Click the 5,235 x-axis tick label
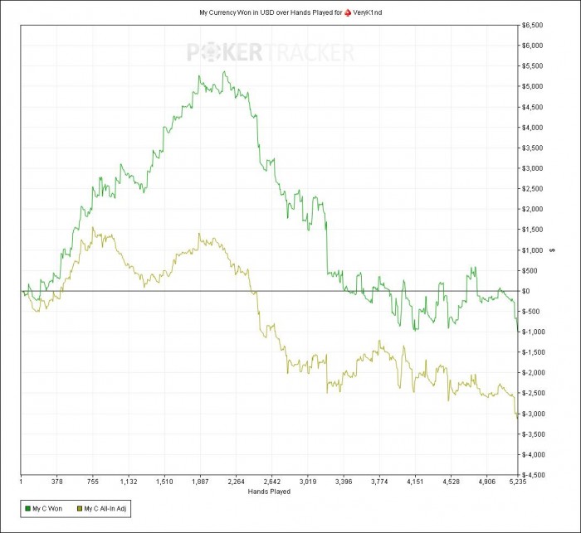This screenshot has height=533, width=581. (x=518, y=482)
